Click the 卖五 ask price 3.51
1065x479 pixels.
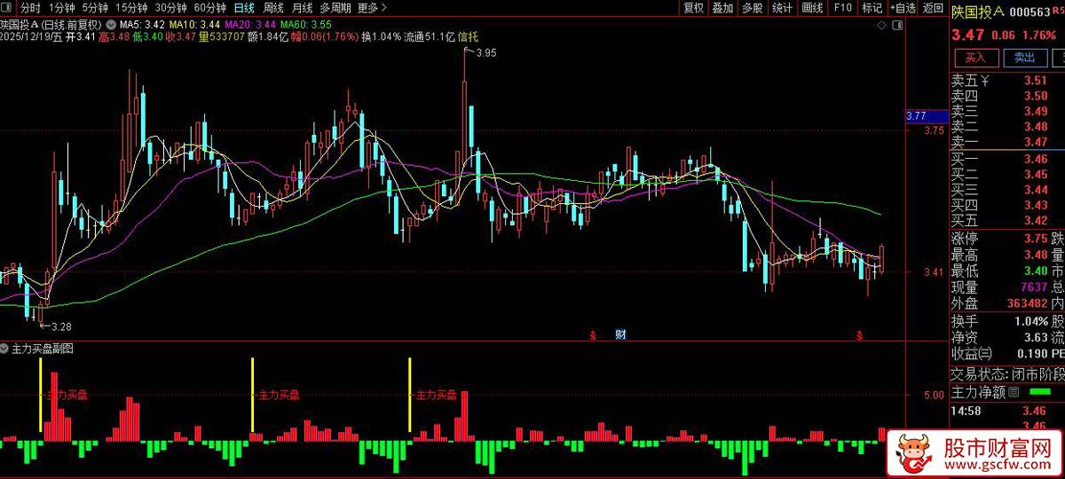pyautogui.click(x=1035, y=81)
